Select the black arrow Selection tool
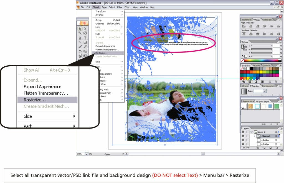This screenshot has width=284, height=183. tap(80, 29)
